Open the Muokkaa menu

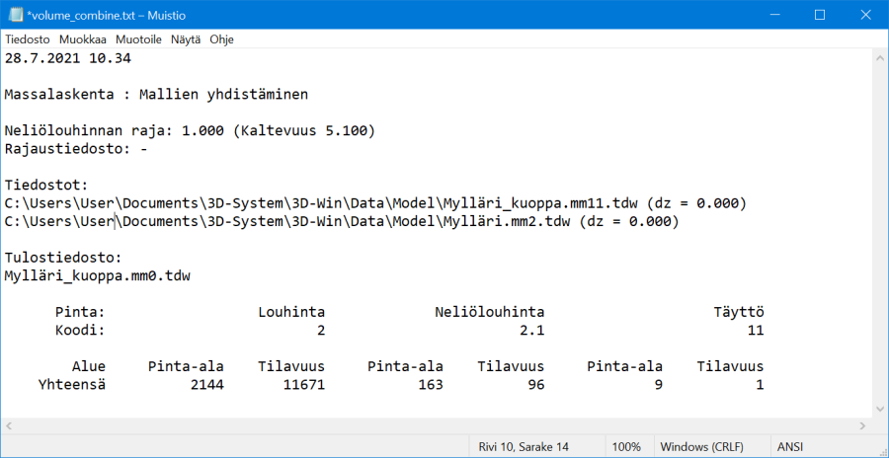pyautogui.click(x=83, y=39)
